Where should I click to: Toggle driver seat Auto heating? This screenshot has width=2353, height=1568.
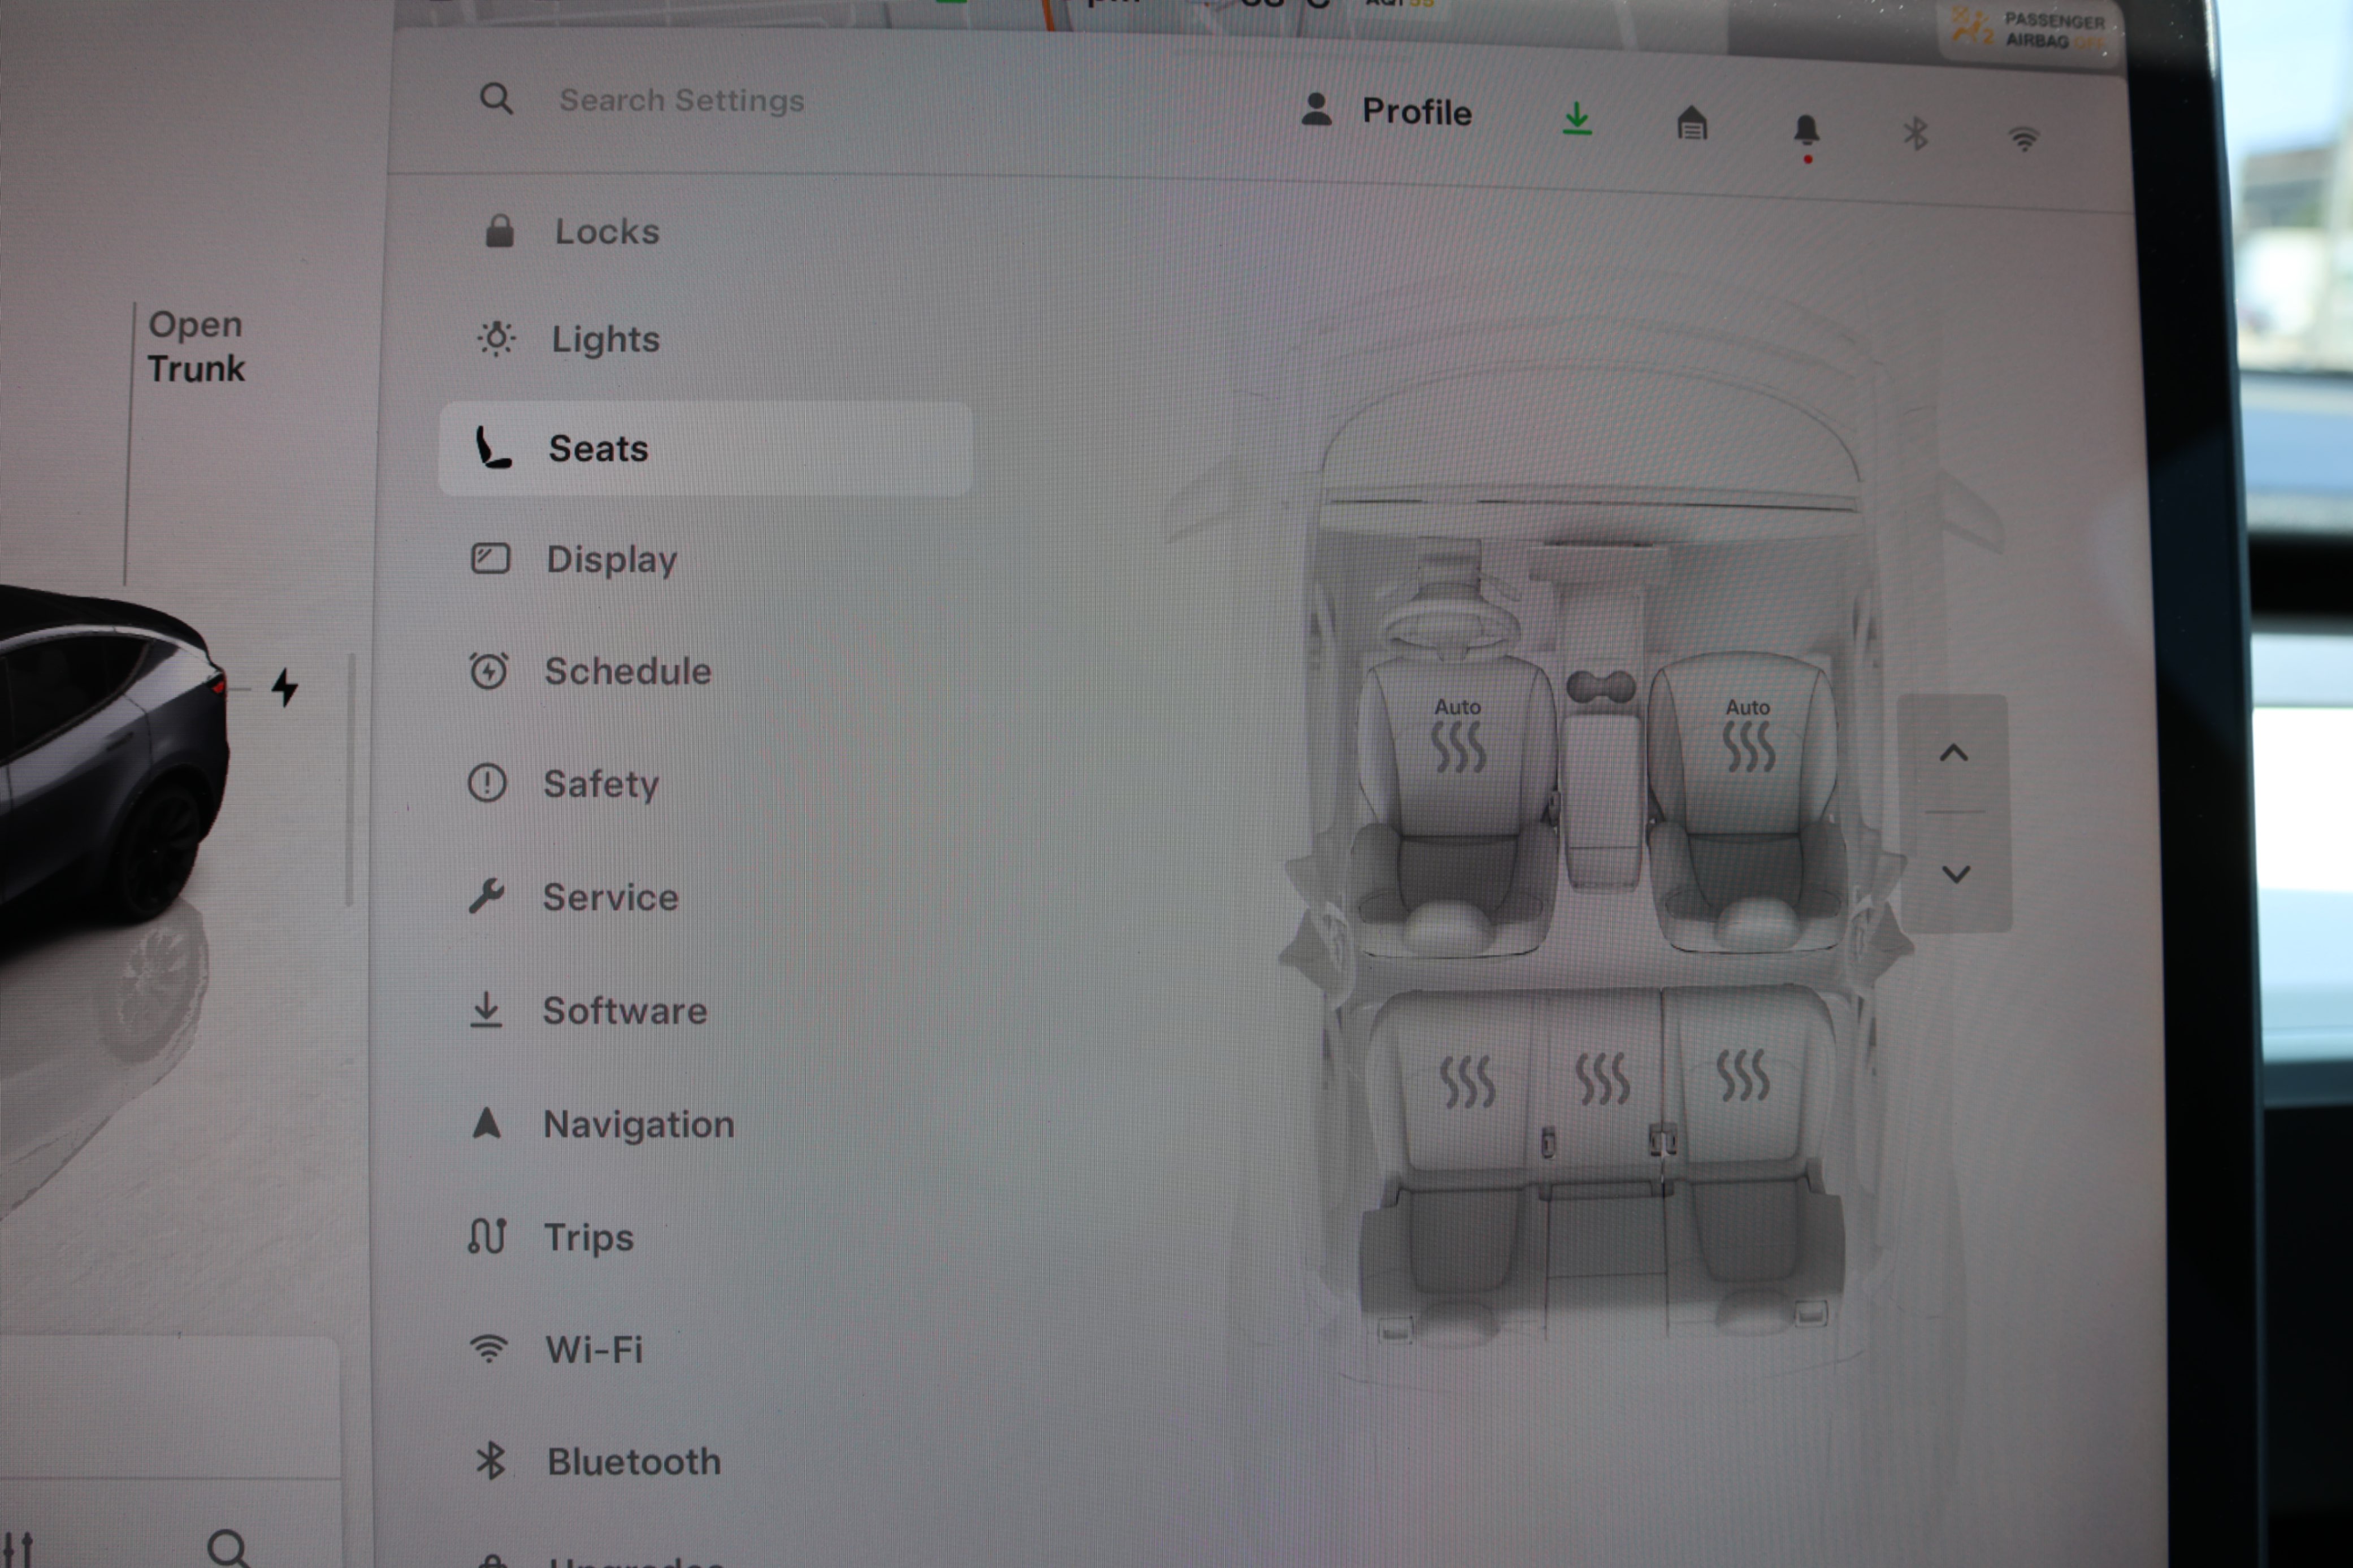pos(1458,737)
